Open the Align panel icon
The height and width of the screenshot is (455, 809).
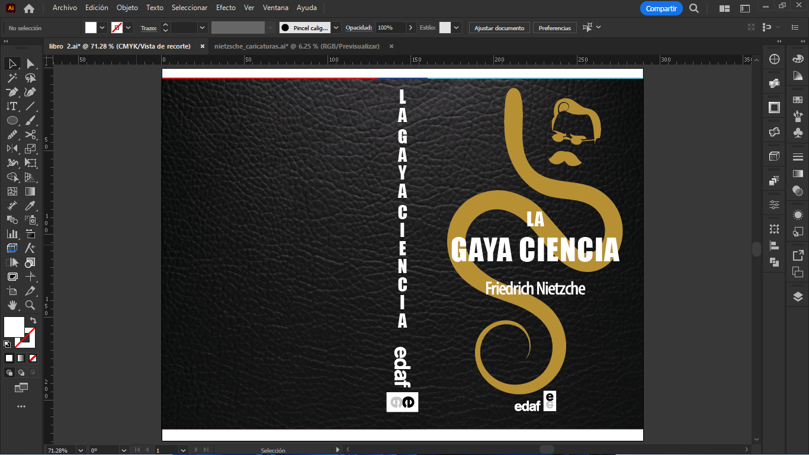click(x=774, y=245)
